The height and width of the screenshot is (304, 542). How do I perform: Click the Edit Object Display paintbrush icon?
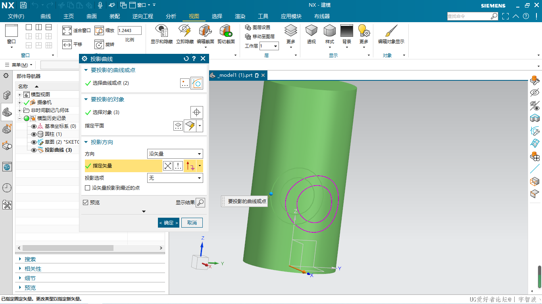pyautogui.click(x=391, y=30)
